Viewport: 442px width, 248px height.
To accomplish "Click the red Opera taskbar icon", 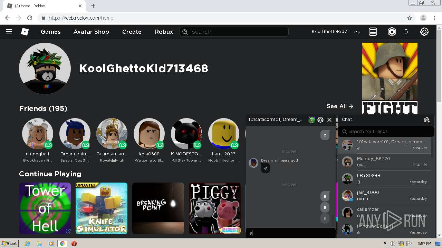I will [74, 244].
